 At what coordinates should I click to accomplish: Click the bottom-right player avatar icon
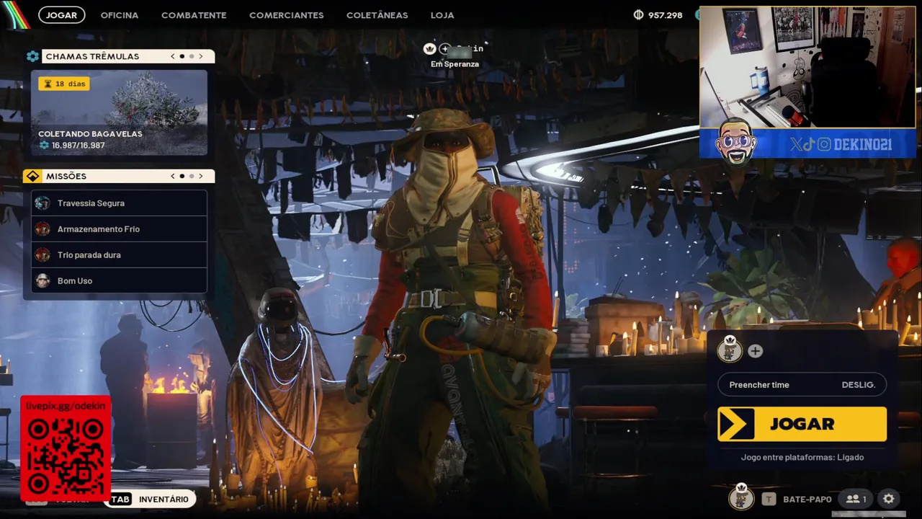coord(740,497)
